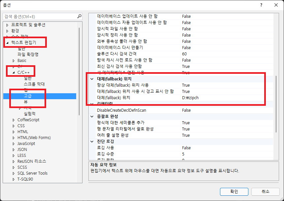284x201 pixels.
Task: Click the help question mark button
Action: click(x=261, y=5)
